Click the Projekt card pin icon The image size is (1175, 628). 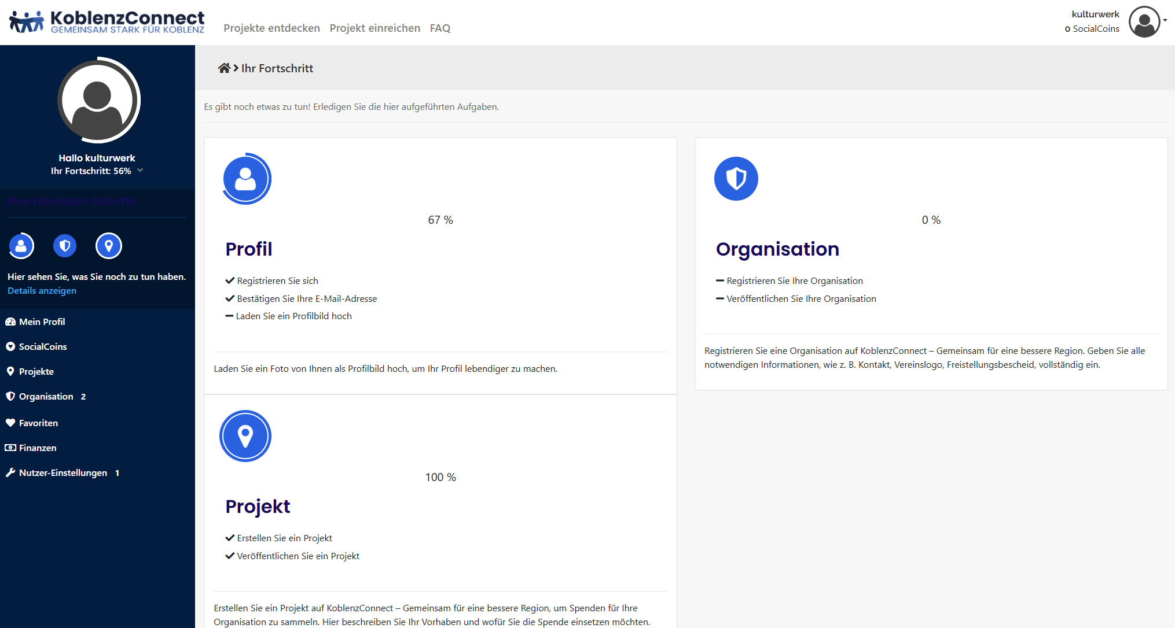pyautogui.click(x=245, y=436)
